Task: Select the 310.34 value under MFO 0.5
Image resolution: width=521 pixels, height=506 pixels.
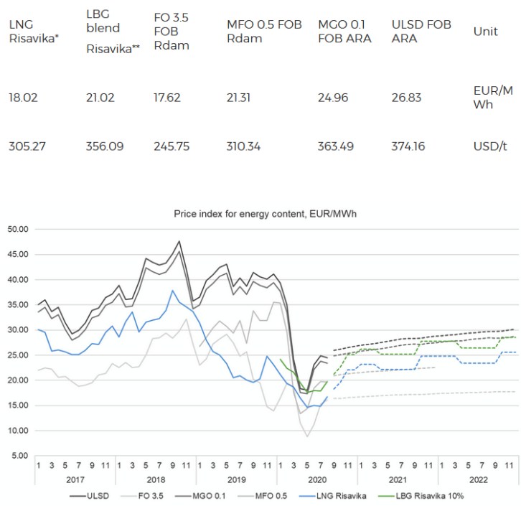Action: [x=245, y=146]
